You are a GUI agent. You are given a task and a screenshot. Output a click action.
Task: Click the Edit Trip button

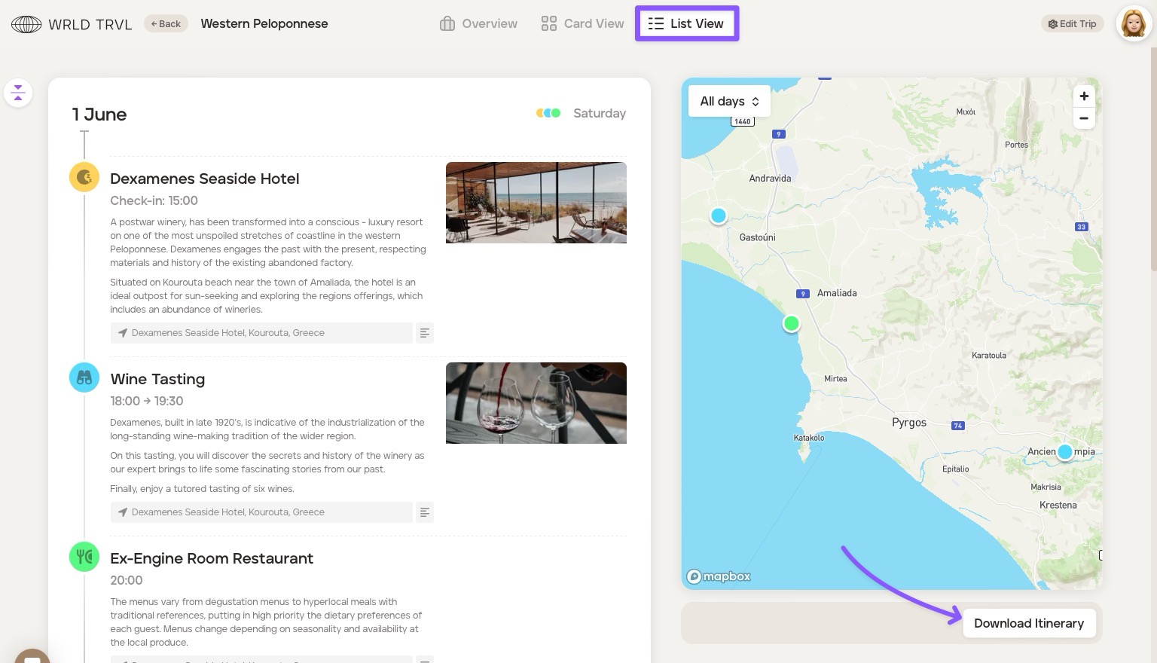click(1072, 24)
